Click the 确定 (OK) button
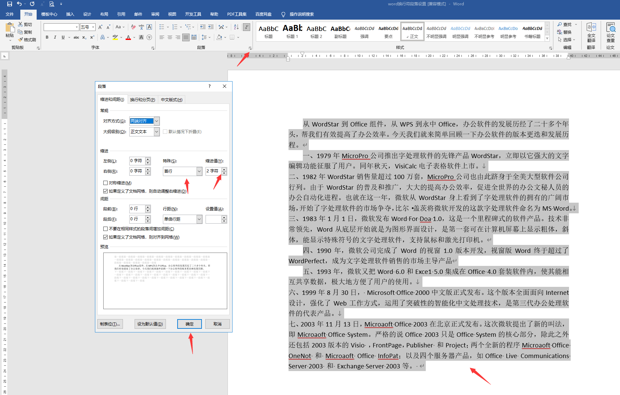The width and height of the screenshot is (620, 395). 190,324
